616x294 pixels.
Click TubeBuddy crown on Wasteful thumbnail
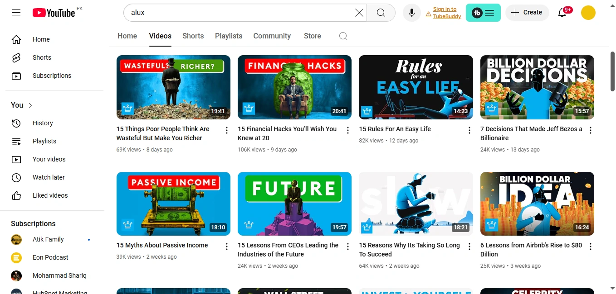coord(127,109)
